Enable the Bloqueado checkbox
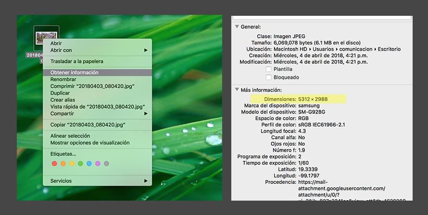This screenshot has height=215, width=428. click(x=269, y=78)
